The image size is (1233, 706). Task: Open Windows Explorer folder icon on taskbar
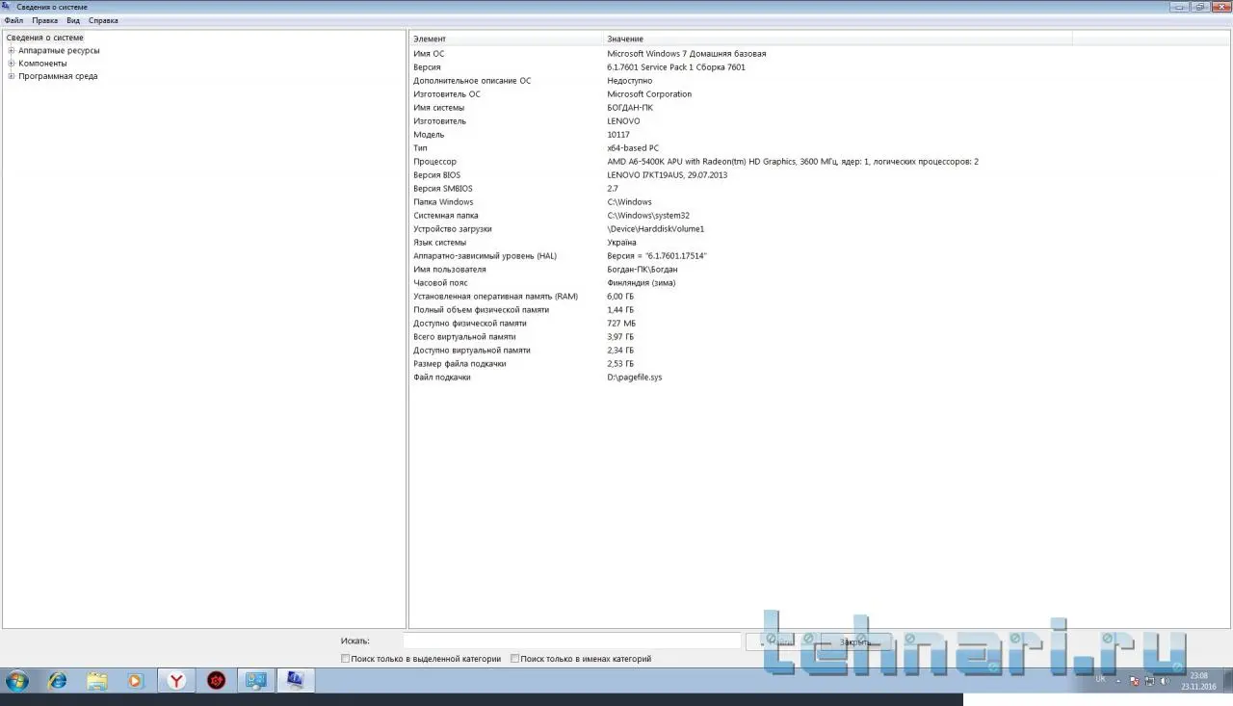[x=97, y=681]
